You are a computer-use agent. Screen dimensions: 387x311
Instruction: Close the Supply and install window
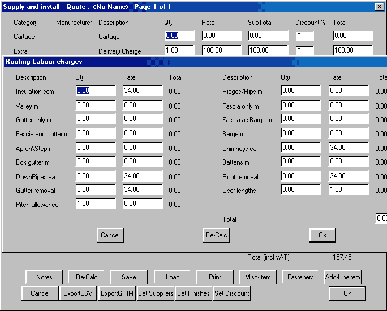coord(379,7)
